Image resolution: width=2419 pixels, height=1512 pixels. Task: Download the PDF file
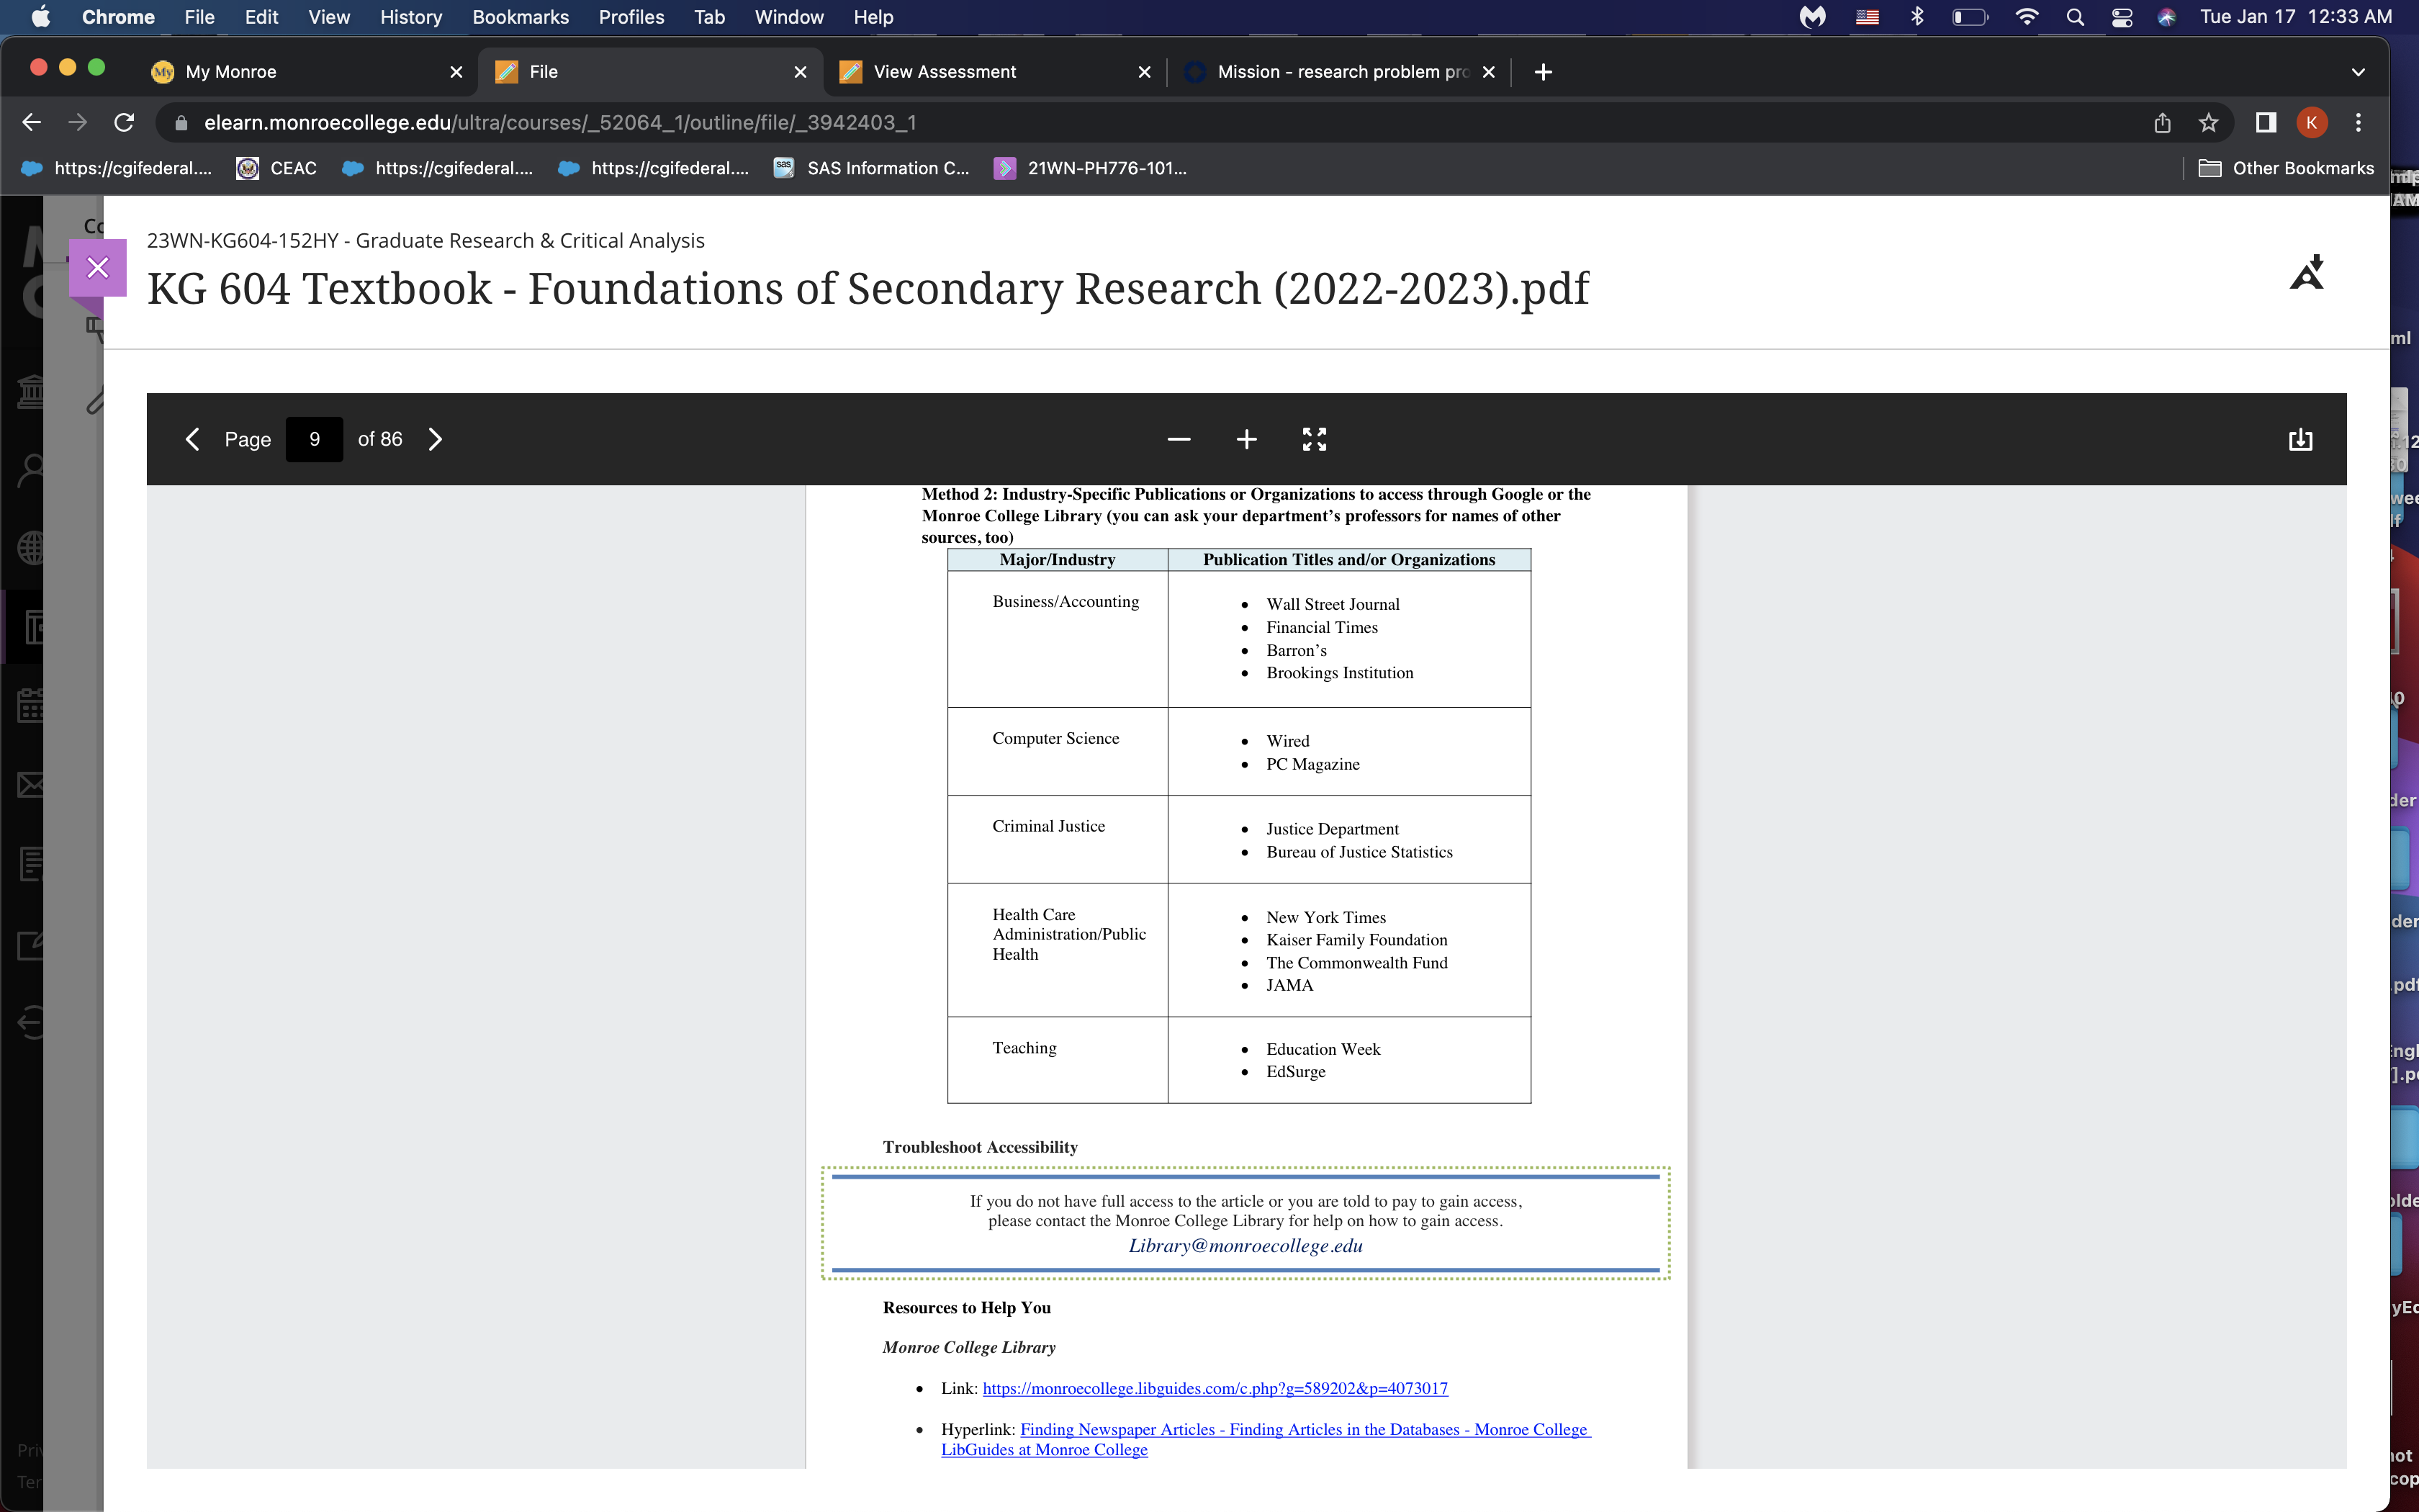pos(2300,439)
